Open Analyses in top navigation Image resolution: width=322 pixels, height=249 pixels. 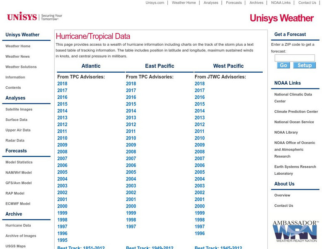211,2
